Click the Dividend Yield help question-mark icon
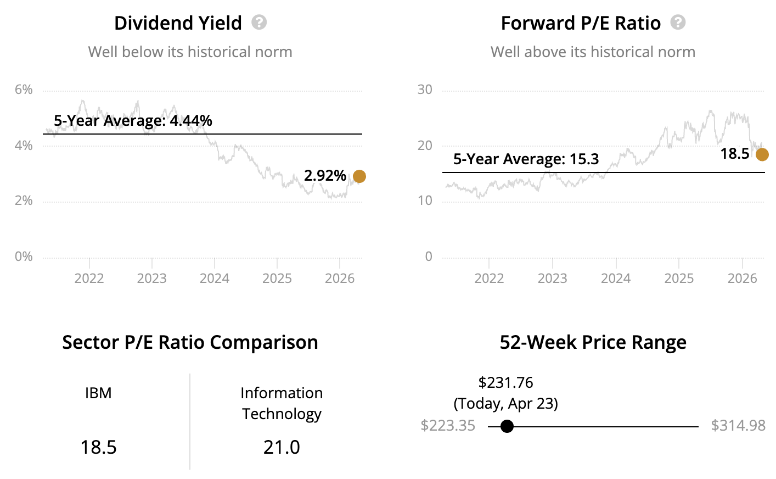This screenshot has width=776, height=479. point(259,23)
